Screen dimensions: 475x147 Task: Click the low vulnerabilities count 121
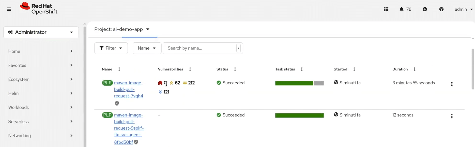[x=166, y=92]
